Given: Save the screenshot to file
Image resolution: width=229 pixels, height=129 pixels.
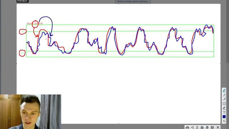Looking at the screenshot, I should (x=212, y=128).
